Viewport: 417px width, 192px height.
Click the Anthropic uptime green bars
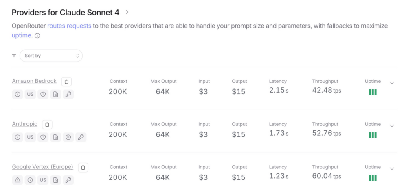pyautogui.click(x=373, y=135)
